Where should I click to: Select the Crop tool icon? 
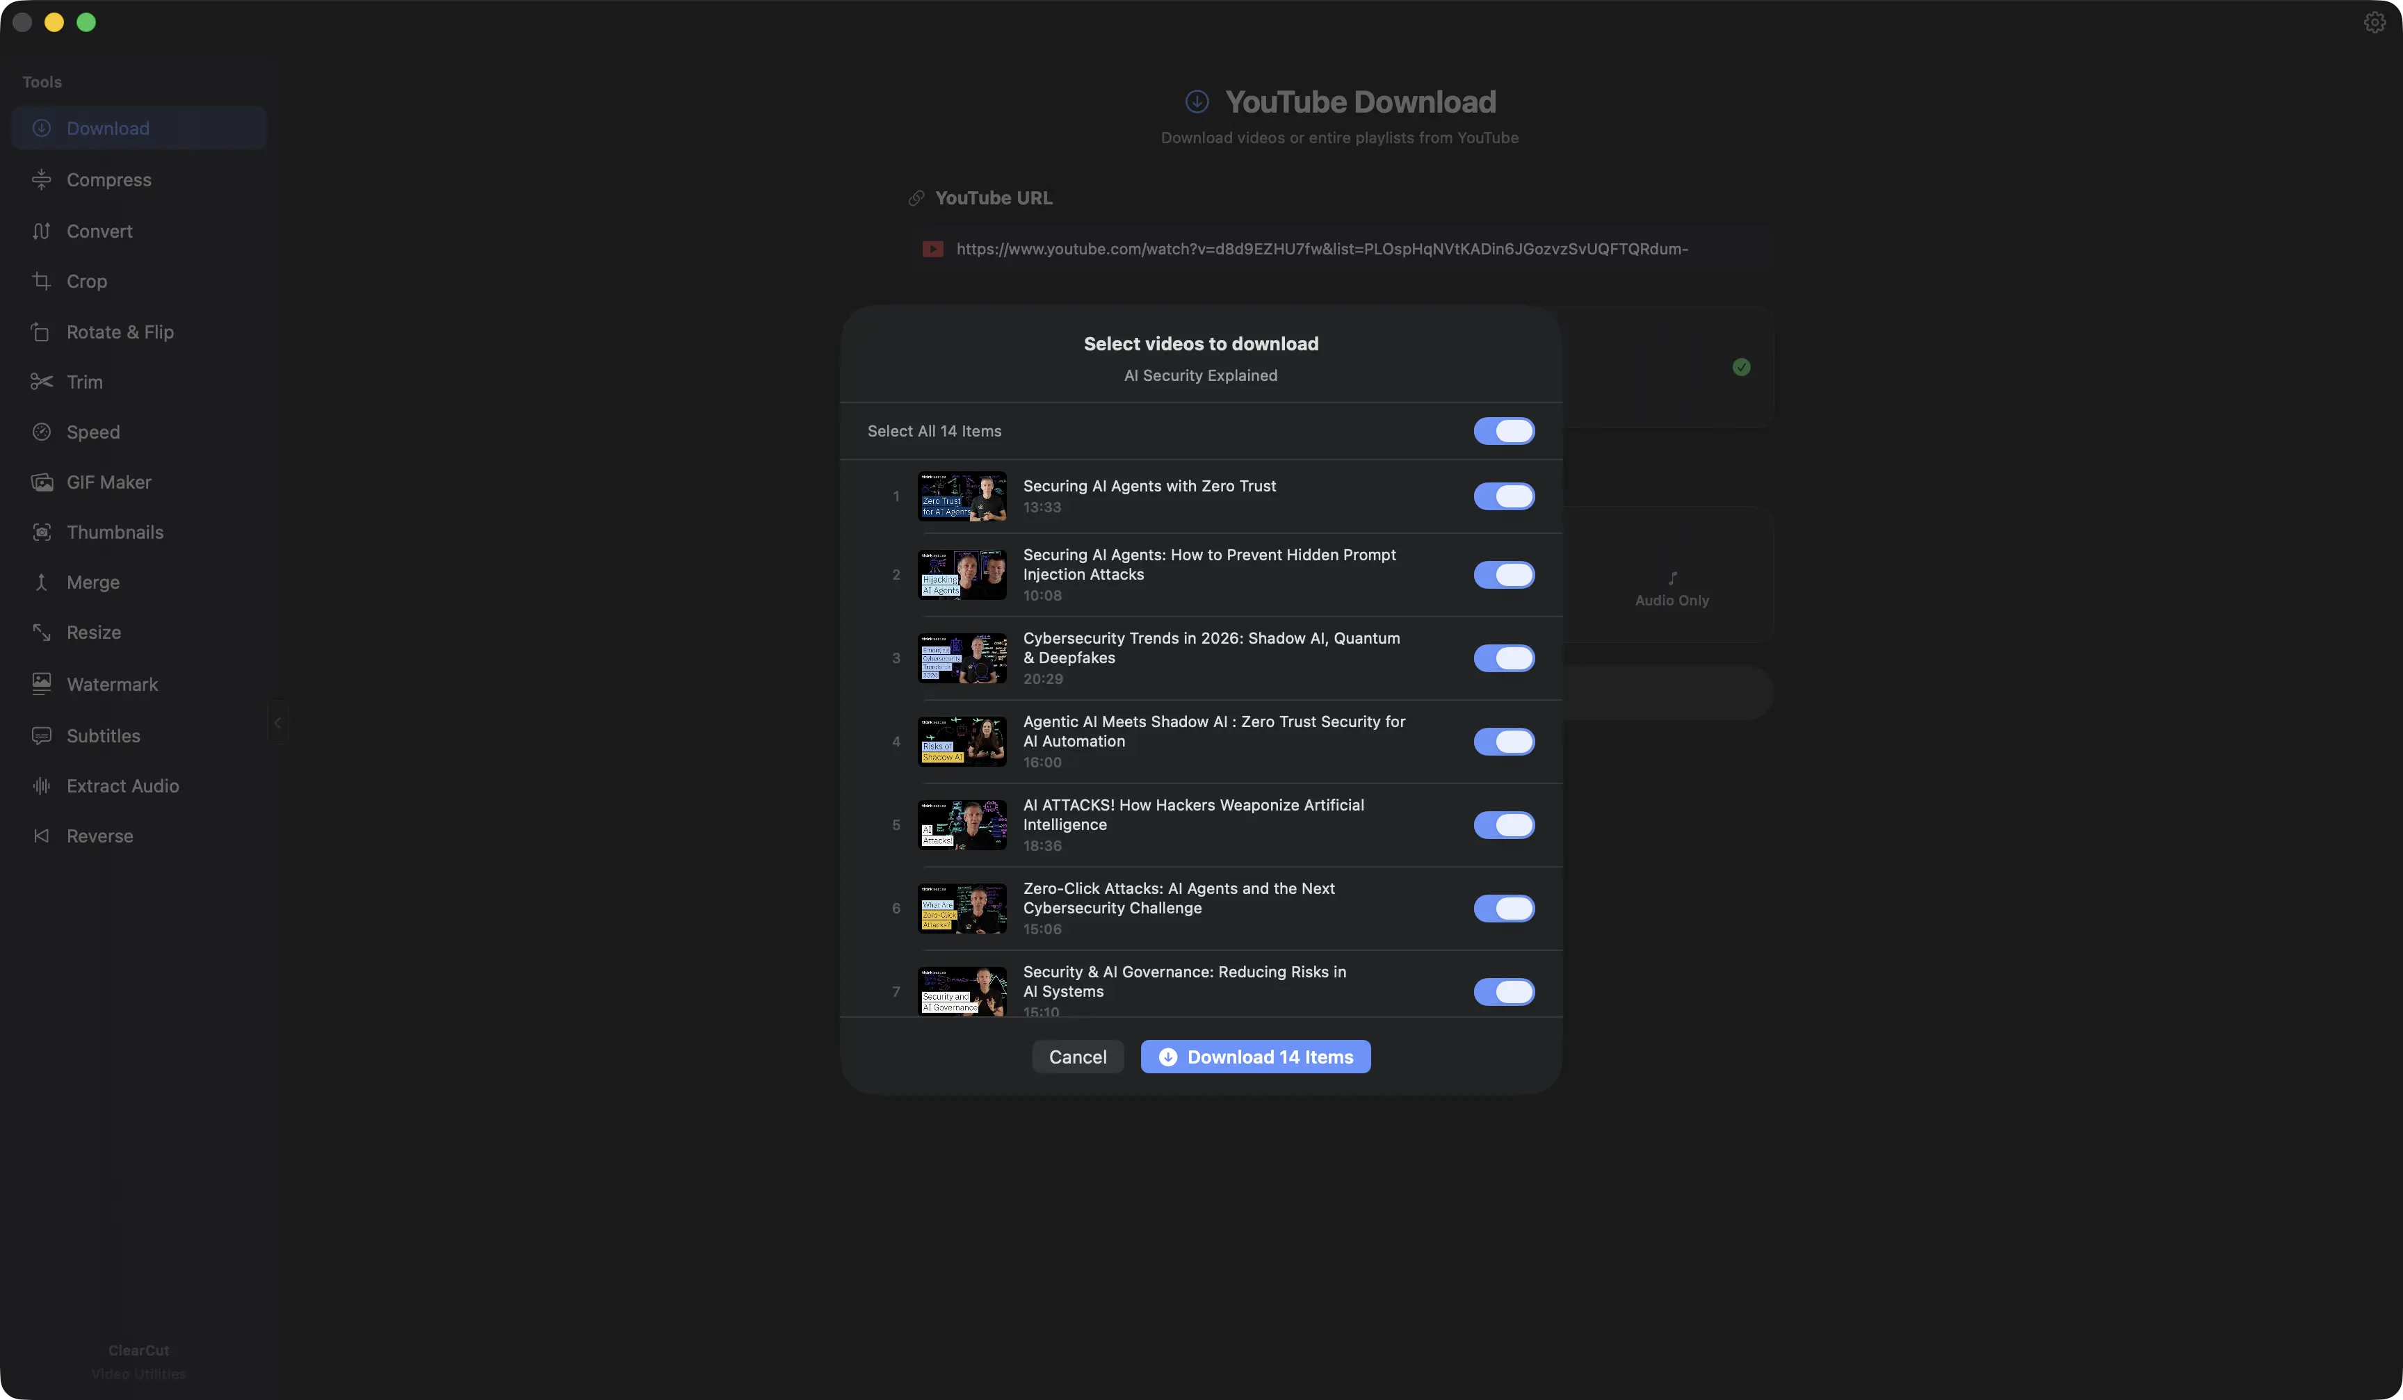(x=41, y=281)
